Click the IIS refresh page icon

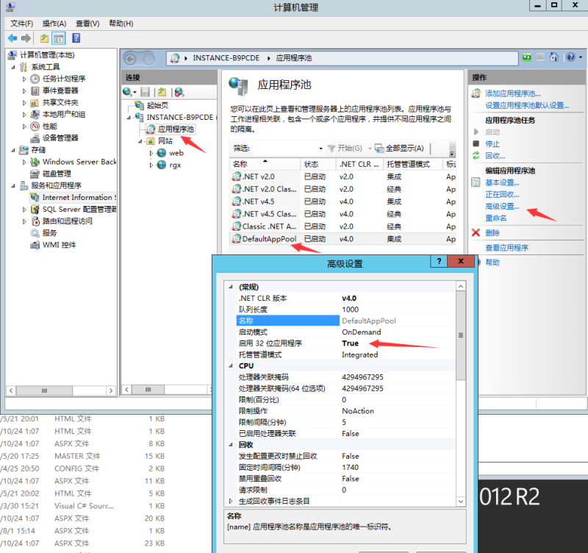click(527, 57)
